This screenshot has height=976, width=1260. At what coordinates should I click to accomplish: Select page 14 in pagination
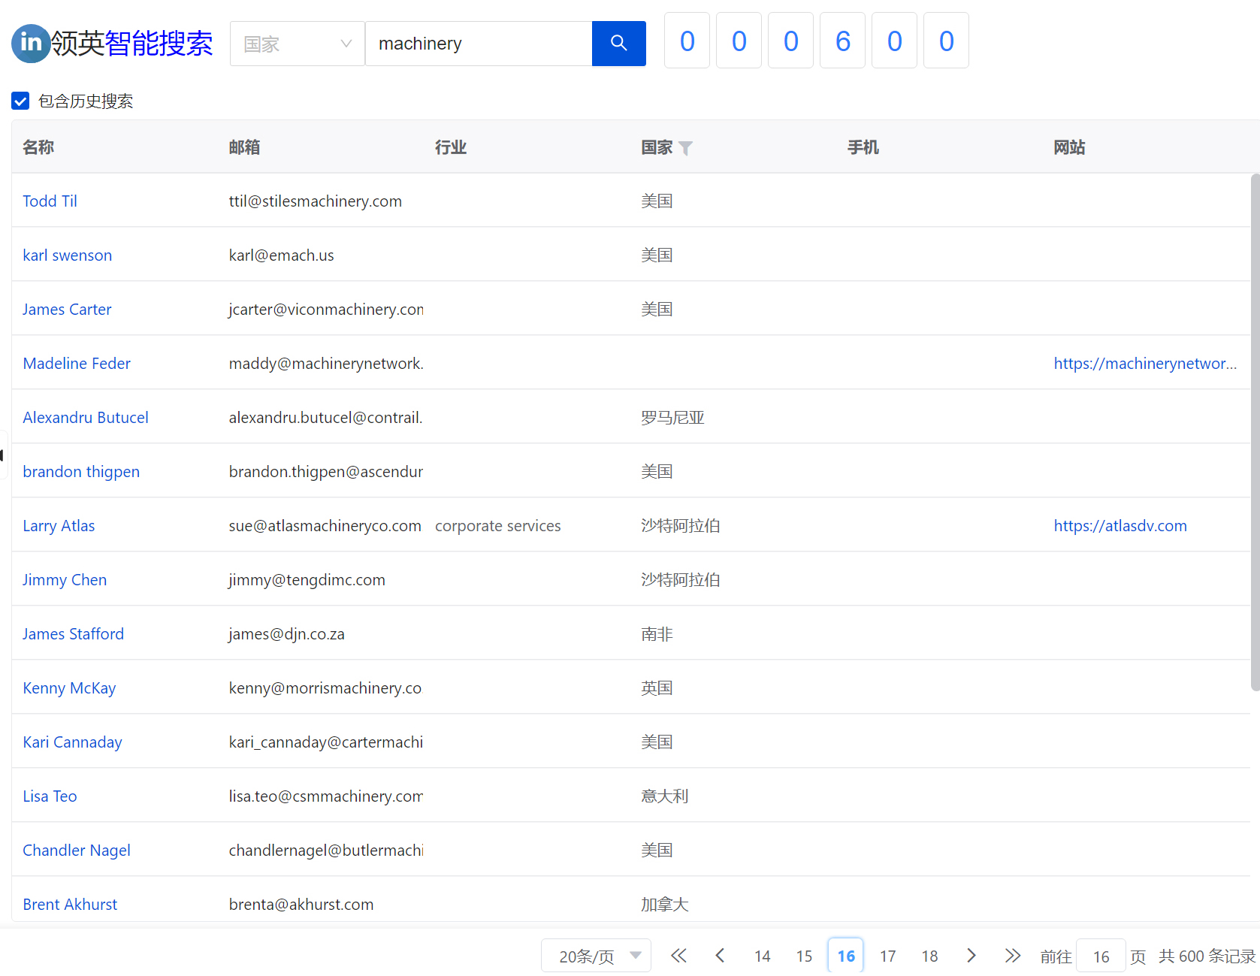762,956
